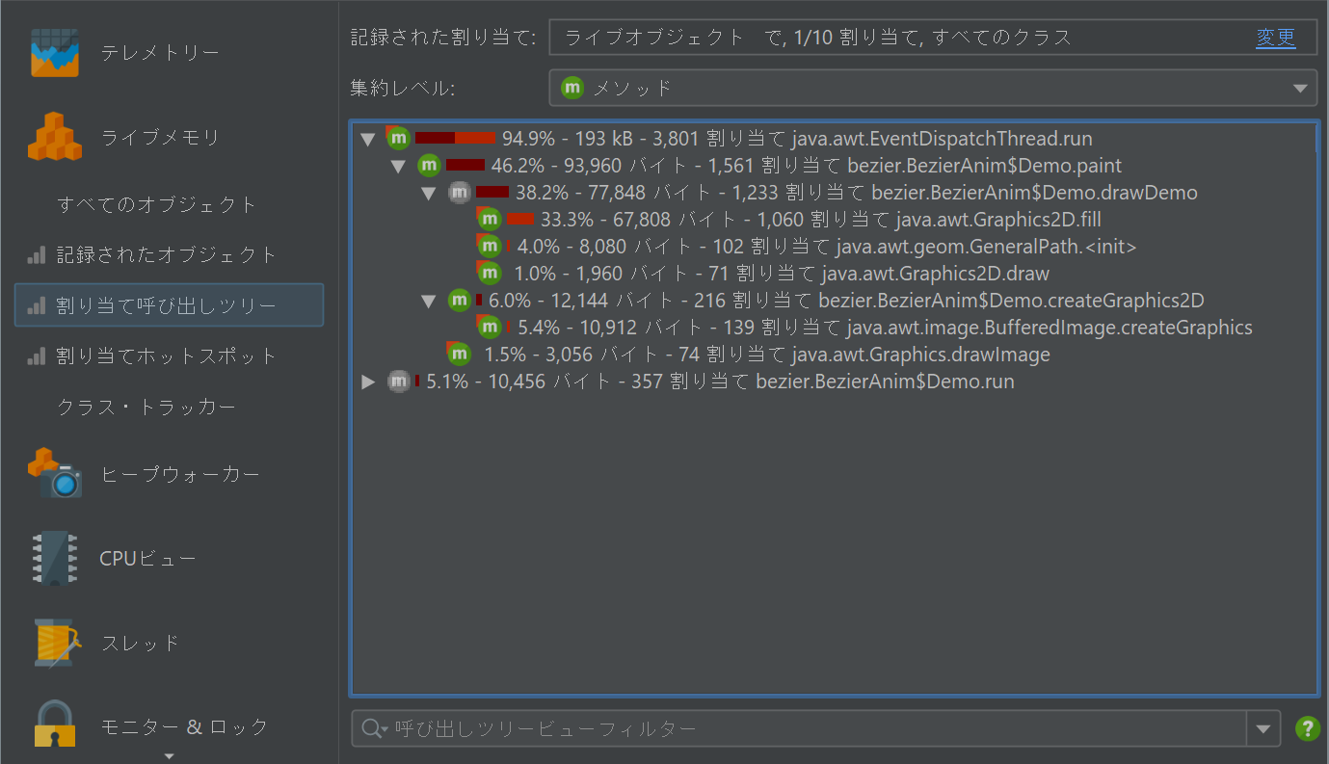Screen dimensions: 1329x764
Task: Expand more sidebar sections with bottom arrow
Action: 169,756
